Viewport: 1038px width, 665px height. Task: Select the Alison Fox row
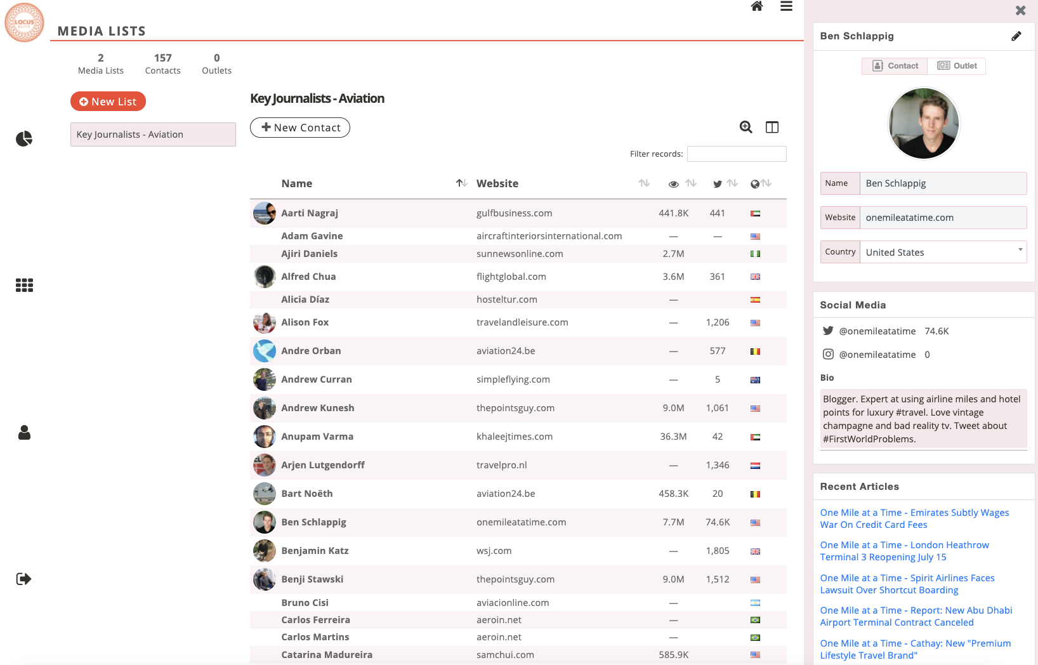(518, 322)
